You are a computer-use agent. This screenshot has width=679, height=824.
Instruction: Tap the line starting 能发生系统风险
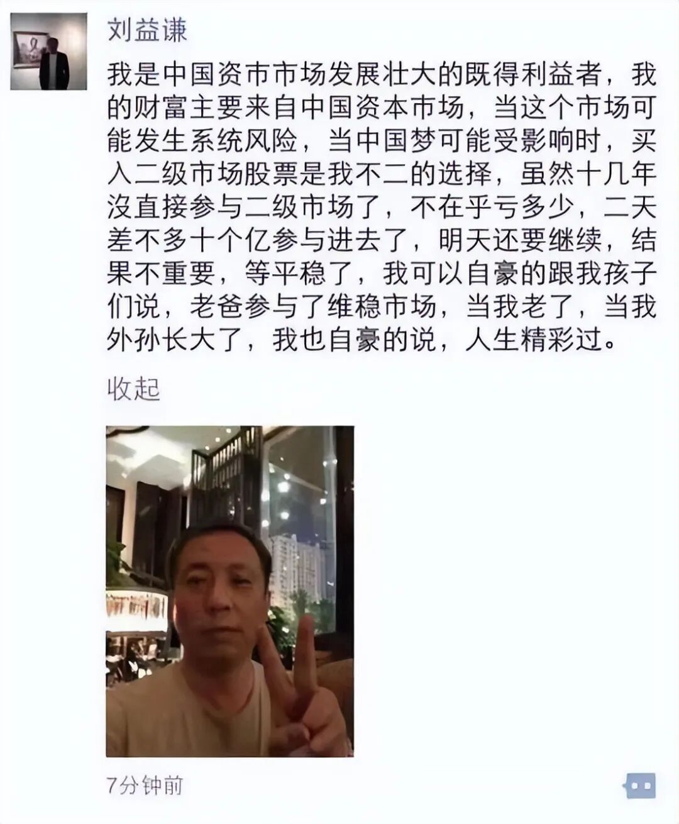pyautogui.click(x=382, y=142)
